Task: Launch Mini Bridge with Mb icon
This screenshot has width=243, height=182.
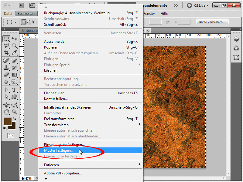Action: pos(32,5)
